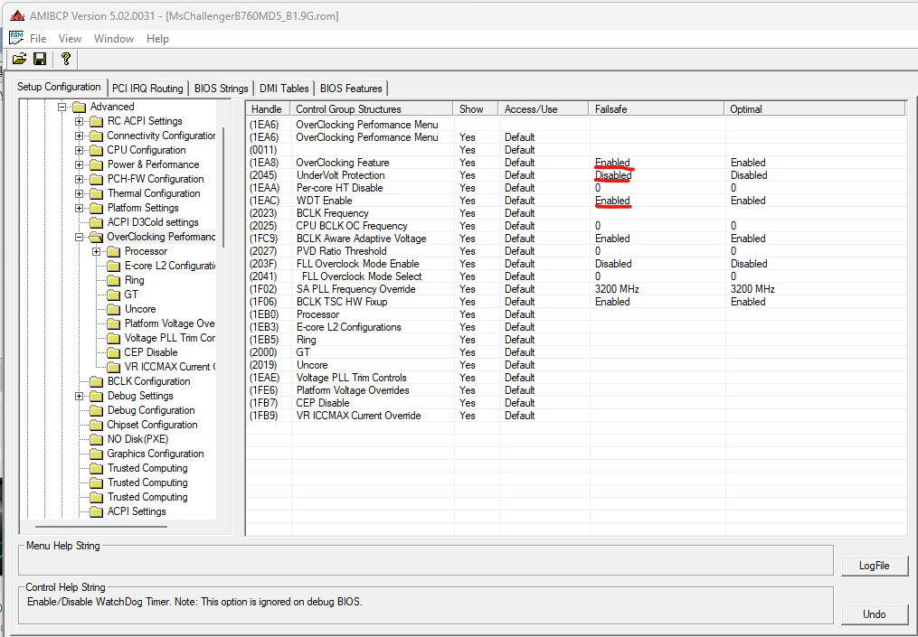Click the Open ROM file toolbar icon

19,59
